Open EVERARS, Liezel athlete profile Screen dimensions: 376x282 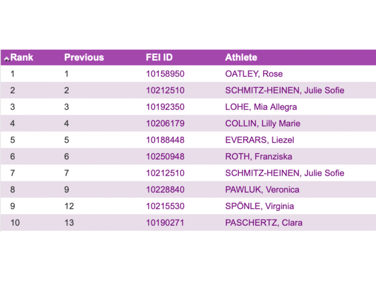coord(259,140)
